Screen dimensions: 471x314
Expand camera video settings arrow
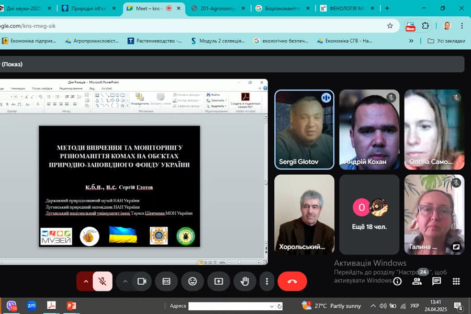coord(125,281)
